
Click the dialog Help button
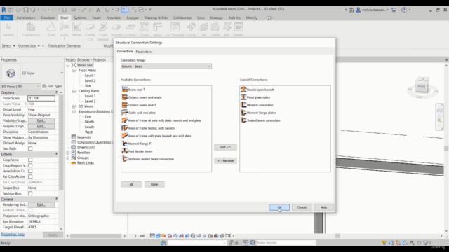point(324,207)
